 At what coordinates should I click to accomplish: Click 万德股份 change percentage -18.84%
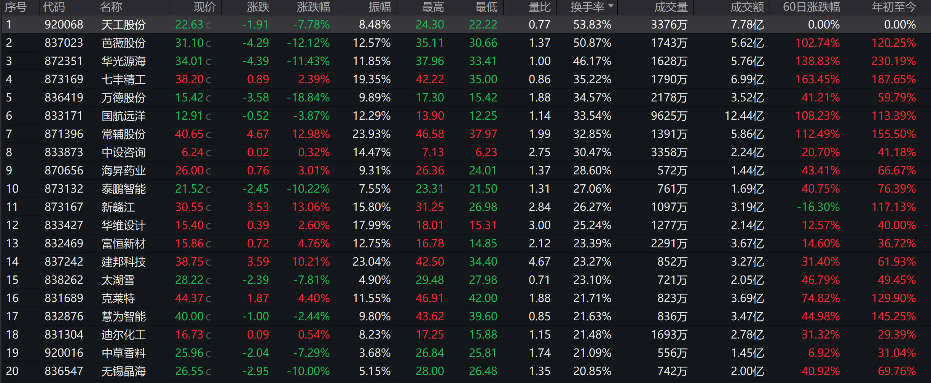[308, 98]
